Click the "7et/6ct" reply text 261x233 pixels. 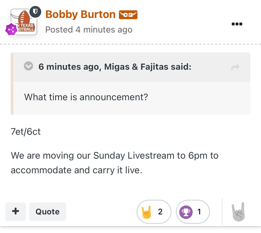pyautogui.click(x=26, y=132)
